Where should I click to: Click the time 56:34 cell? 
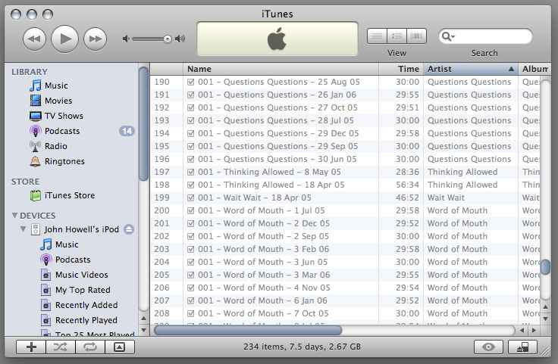tap(407, 185)
